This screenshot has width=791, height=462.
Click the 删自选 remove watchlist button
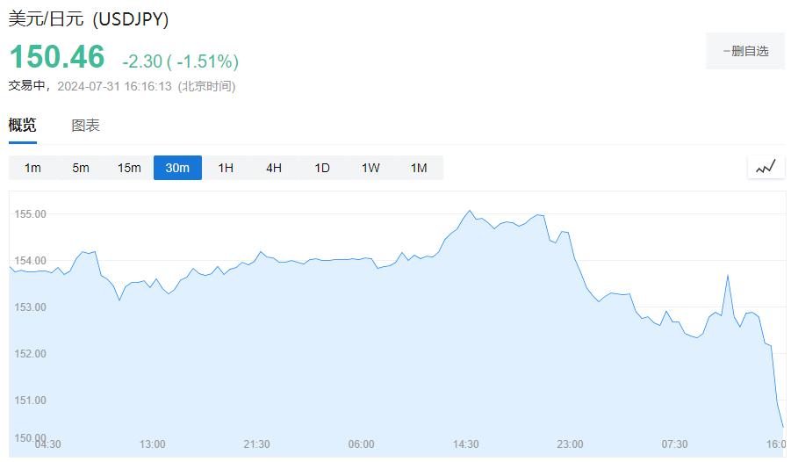(x=745, y=51)
